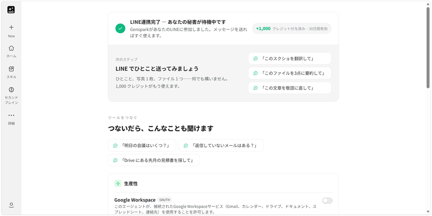Click the OAUTH tag next to Google Workspace
The width and height of the screenshot is (432, 216).
165,200
